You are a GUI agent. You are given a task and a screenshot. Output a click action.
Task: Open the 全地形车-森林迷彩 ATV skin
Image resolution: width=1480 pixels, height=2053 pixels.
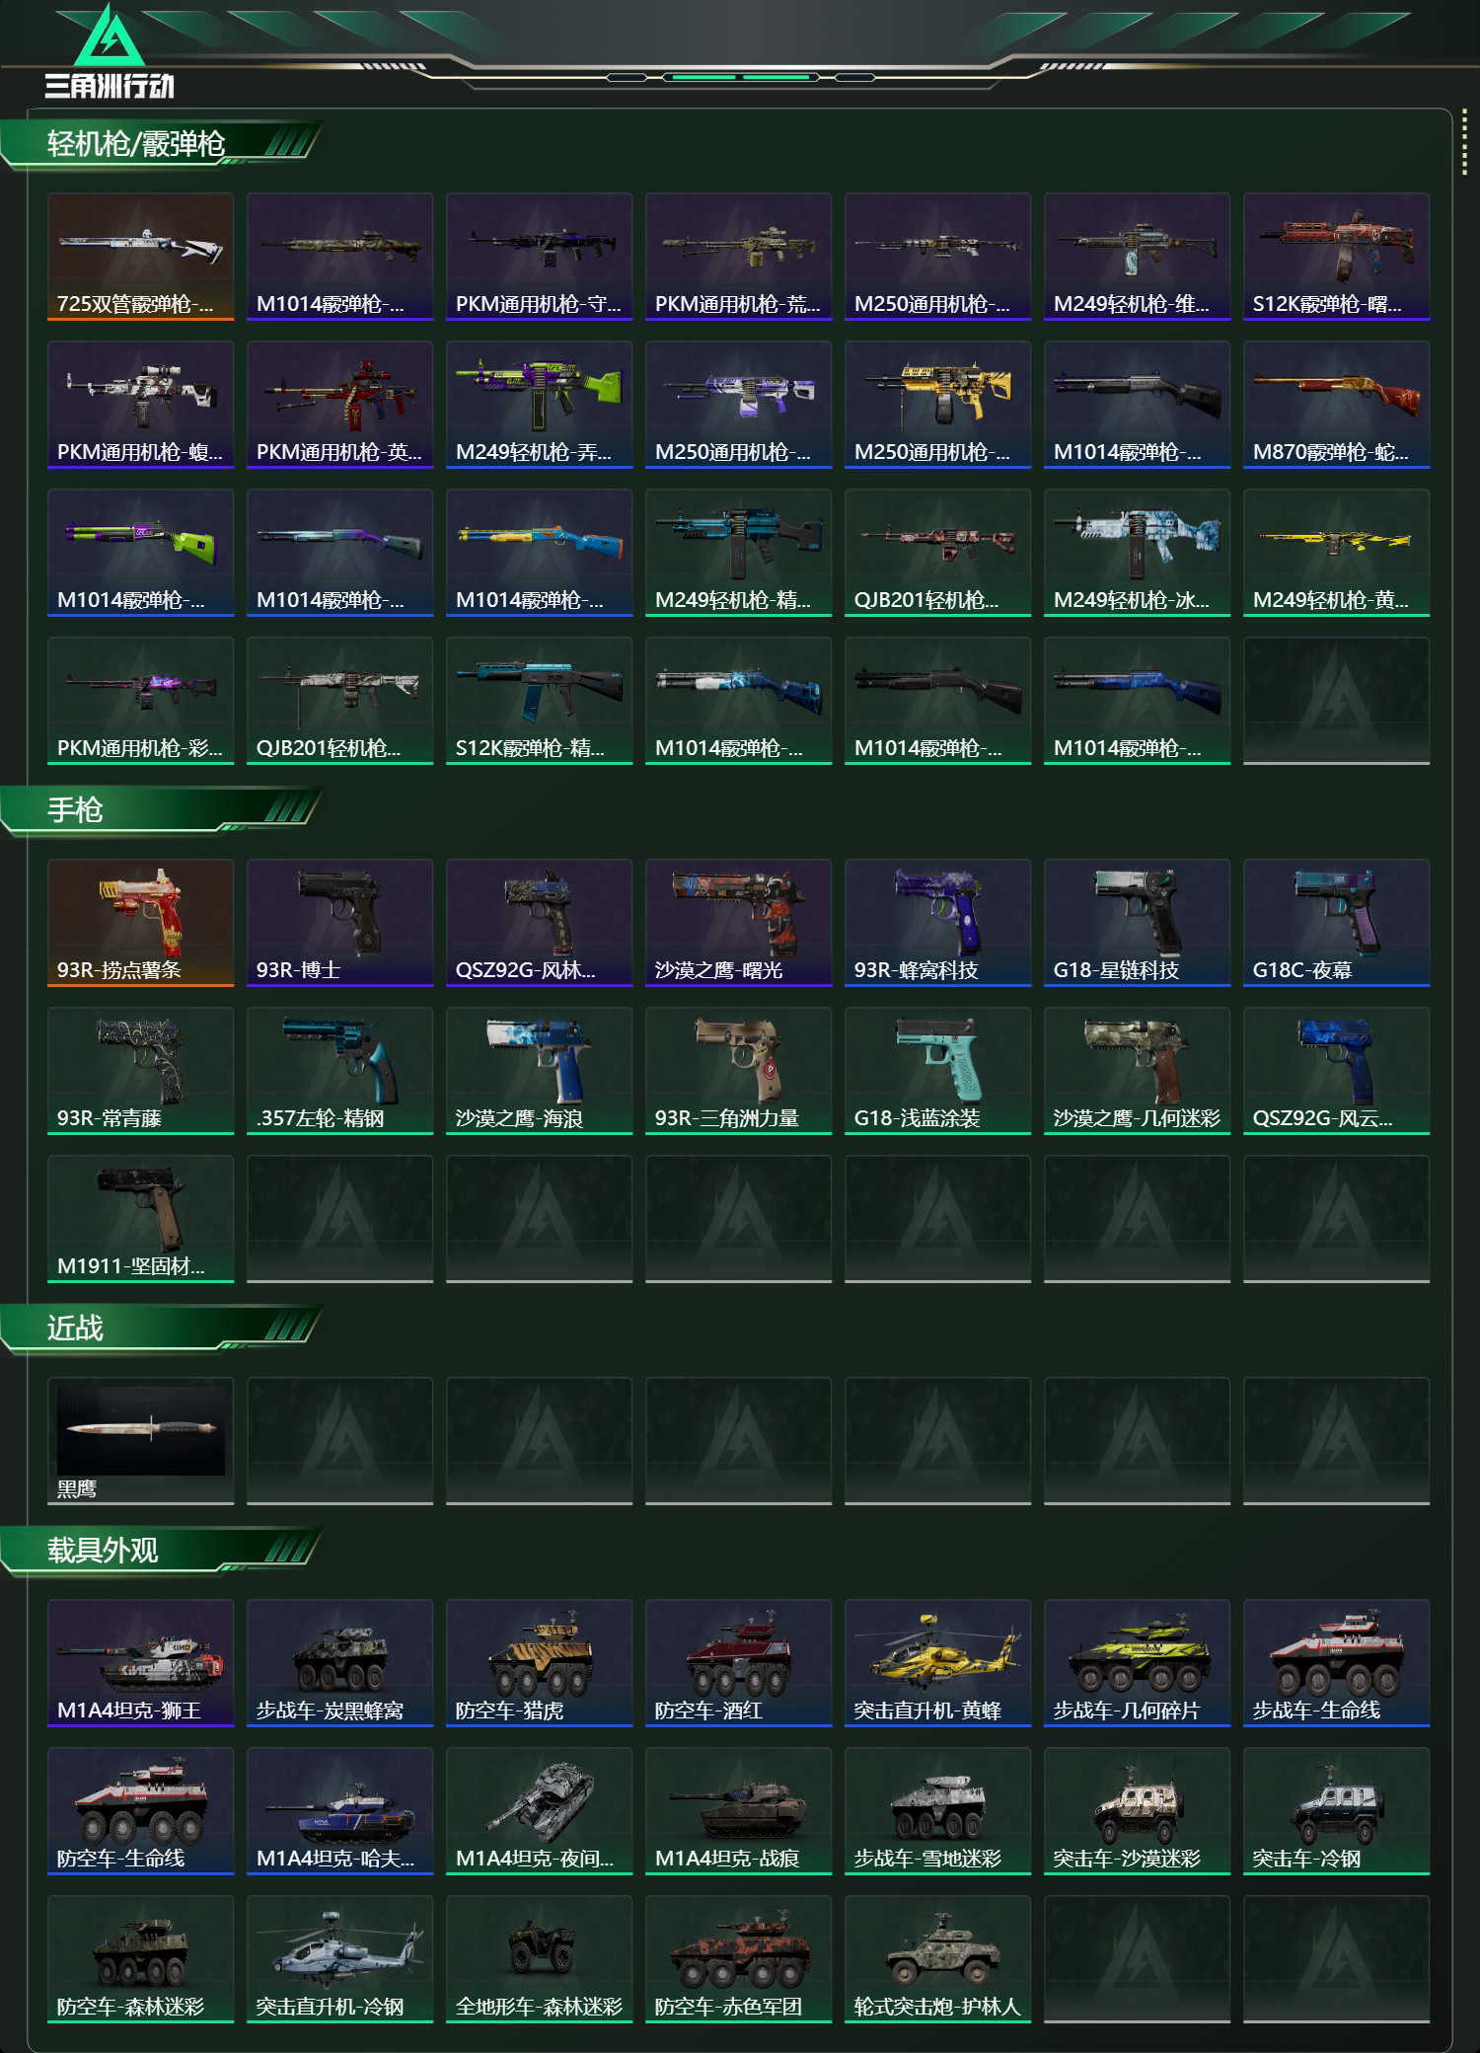(539, 1959)
